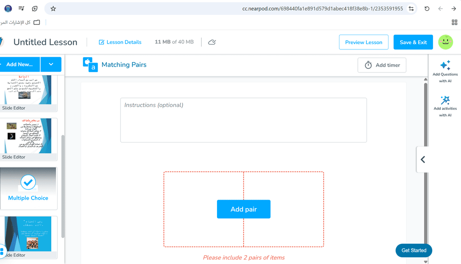This screenshot has width=461, height=264.
Task: Reload the page
Action: click(427, 9)
